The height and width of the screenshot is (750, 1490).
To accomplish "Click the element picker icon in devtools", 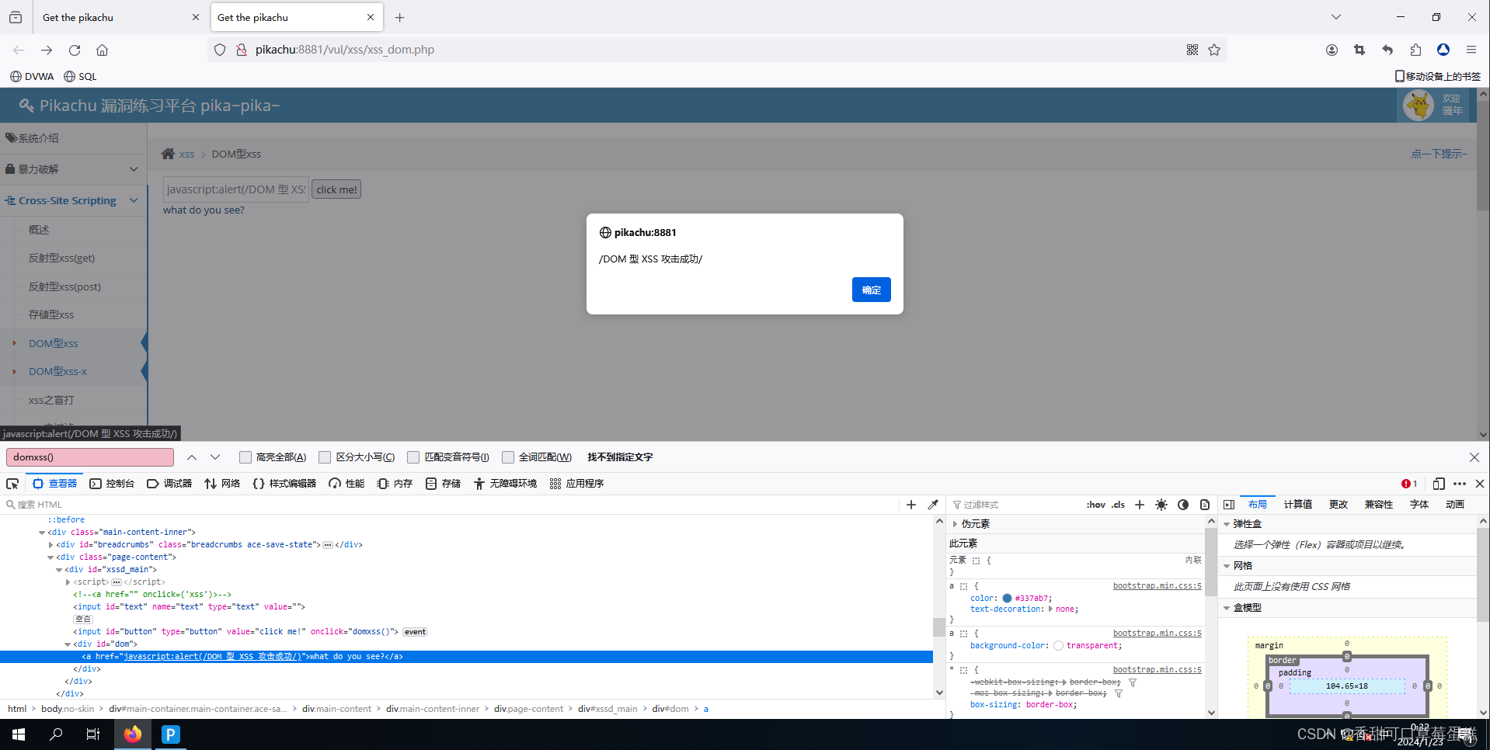I will pyautogui.click(x=12, y=484).
